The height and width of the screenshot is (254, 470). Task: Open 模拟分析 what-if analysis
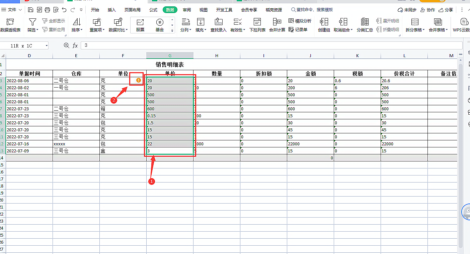point(300,21)
